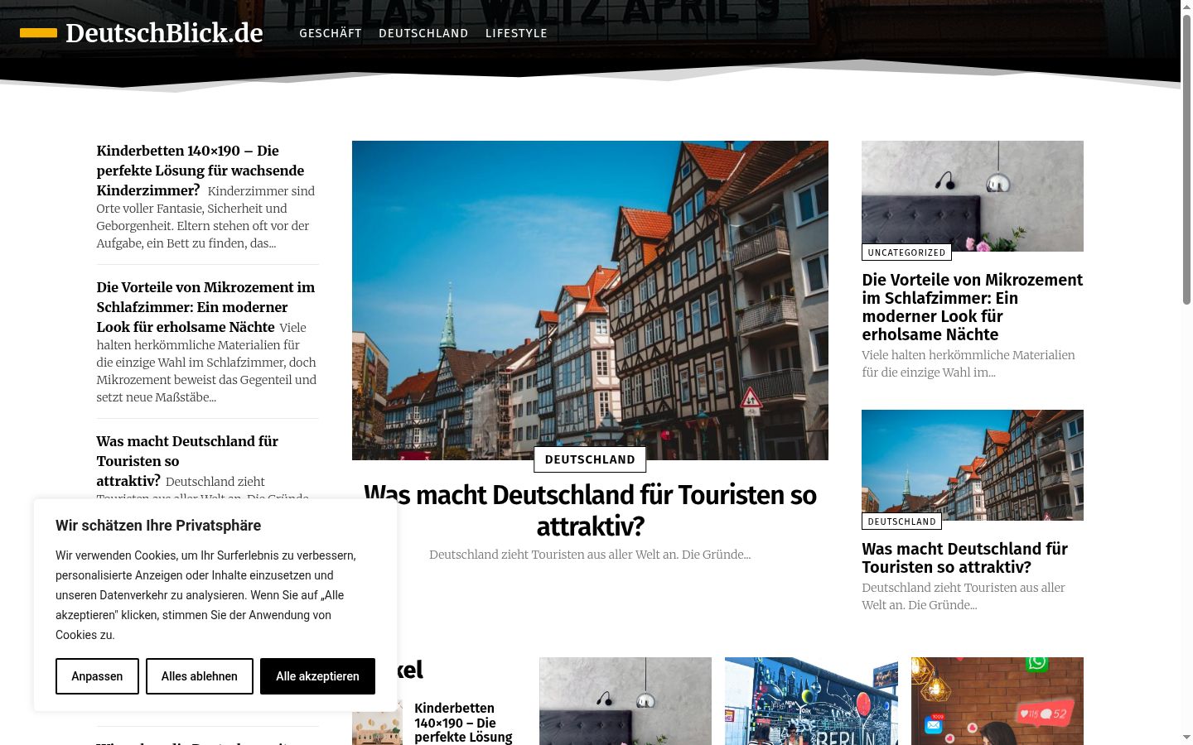Click the Anpassen cookie button
The image size is (1193, 745).
(x=97, y=676)
